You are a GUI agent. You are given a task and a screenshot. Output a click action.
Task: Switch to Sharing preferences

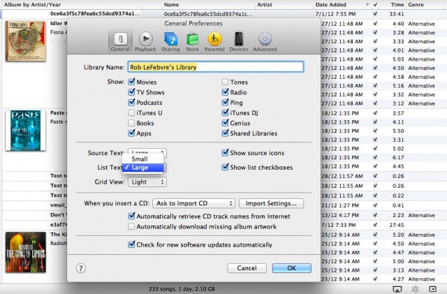(169, 42)
